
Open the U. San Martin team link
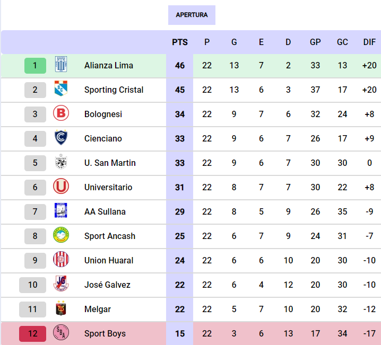click(x=110, y=163)
